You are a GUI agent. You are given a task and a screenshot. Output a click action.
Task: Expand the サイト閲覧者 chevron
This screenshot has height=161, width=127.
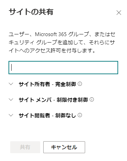(x=11, y=115)
